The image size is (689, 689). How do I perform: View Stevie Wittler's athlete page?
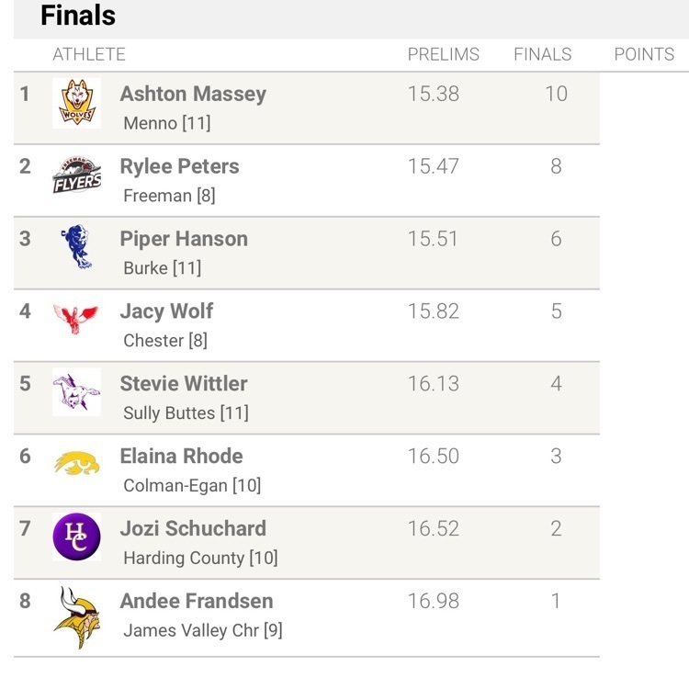click(x=184, y=384)
